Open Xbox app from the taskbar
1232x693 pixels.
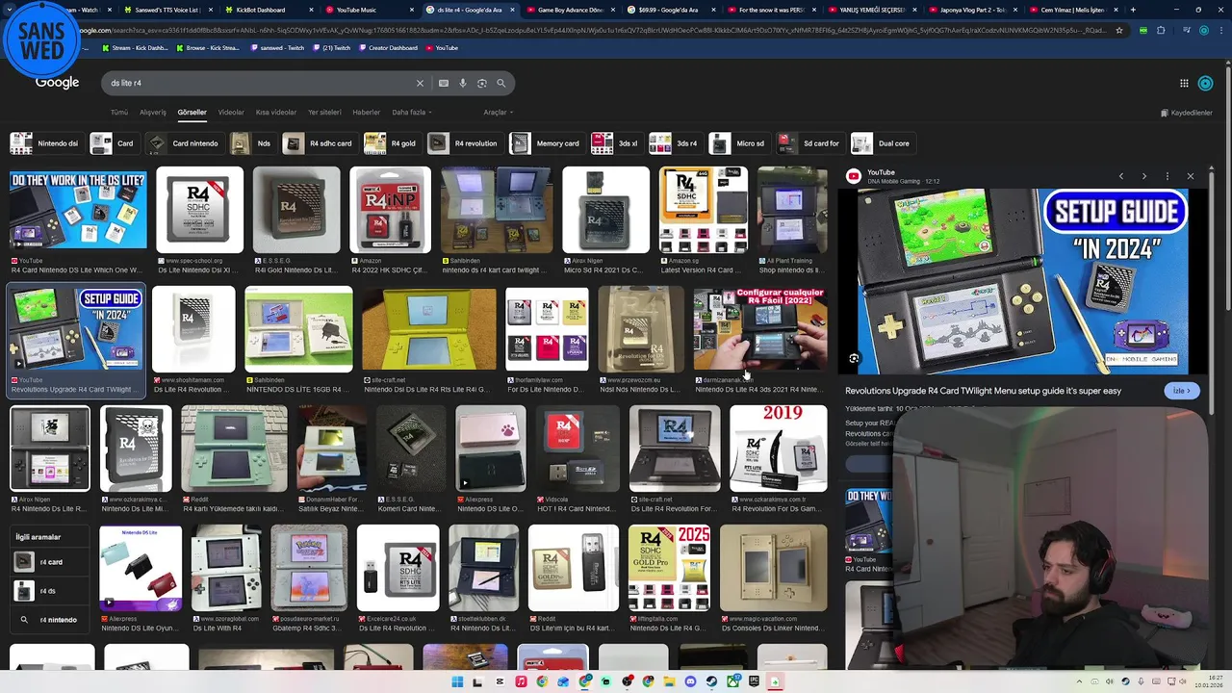(x=732, y=681)
